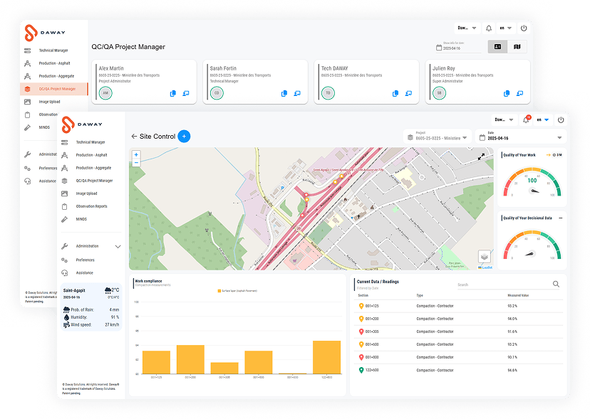Image resolution: width=590 pixels, height=419 pixels.
Task: Open notifications bell with red badge
Action: pyautogui.click(x=527, y=120)
